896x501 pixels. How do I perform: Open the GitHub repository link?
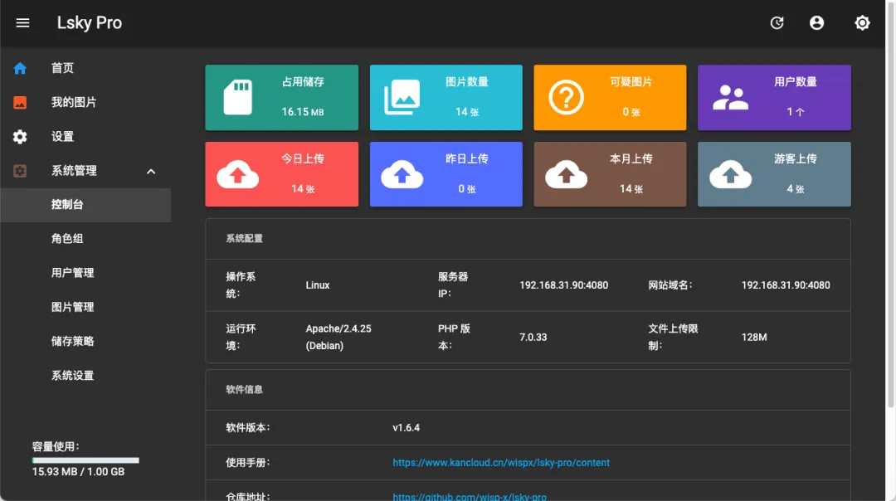470,496
